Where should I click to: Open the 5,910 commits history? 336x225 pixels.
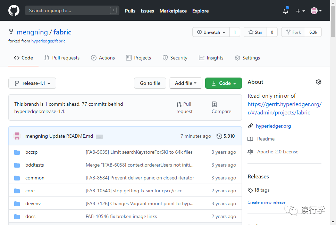226,136
